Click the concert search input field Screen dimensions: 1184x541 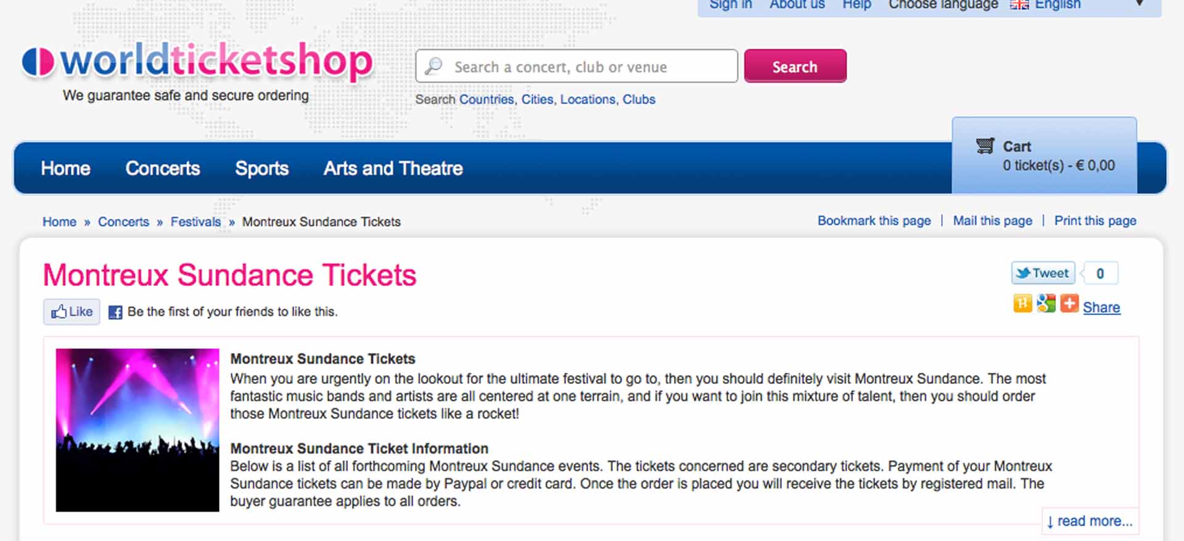pos(577,66)
